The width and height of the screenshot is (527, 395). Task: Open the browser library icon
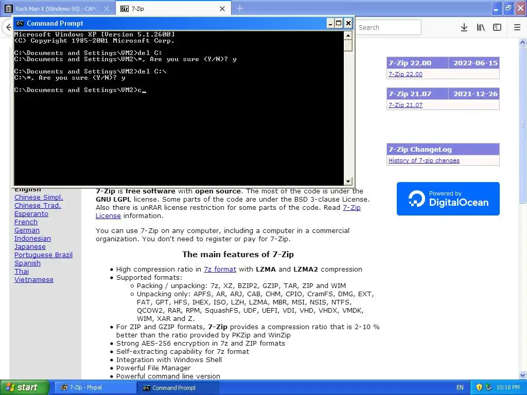click(x=481, y=28)
